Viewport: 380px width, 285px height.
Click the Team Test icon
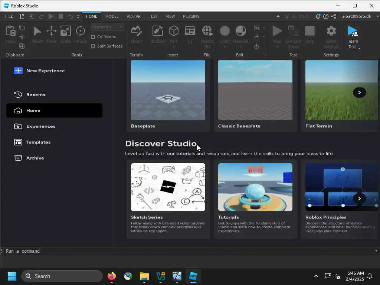(x=353, y=32)
